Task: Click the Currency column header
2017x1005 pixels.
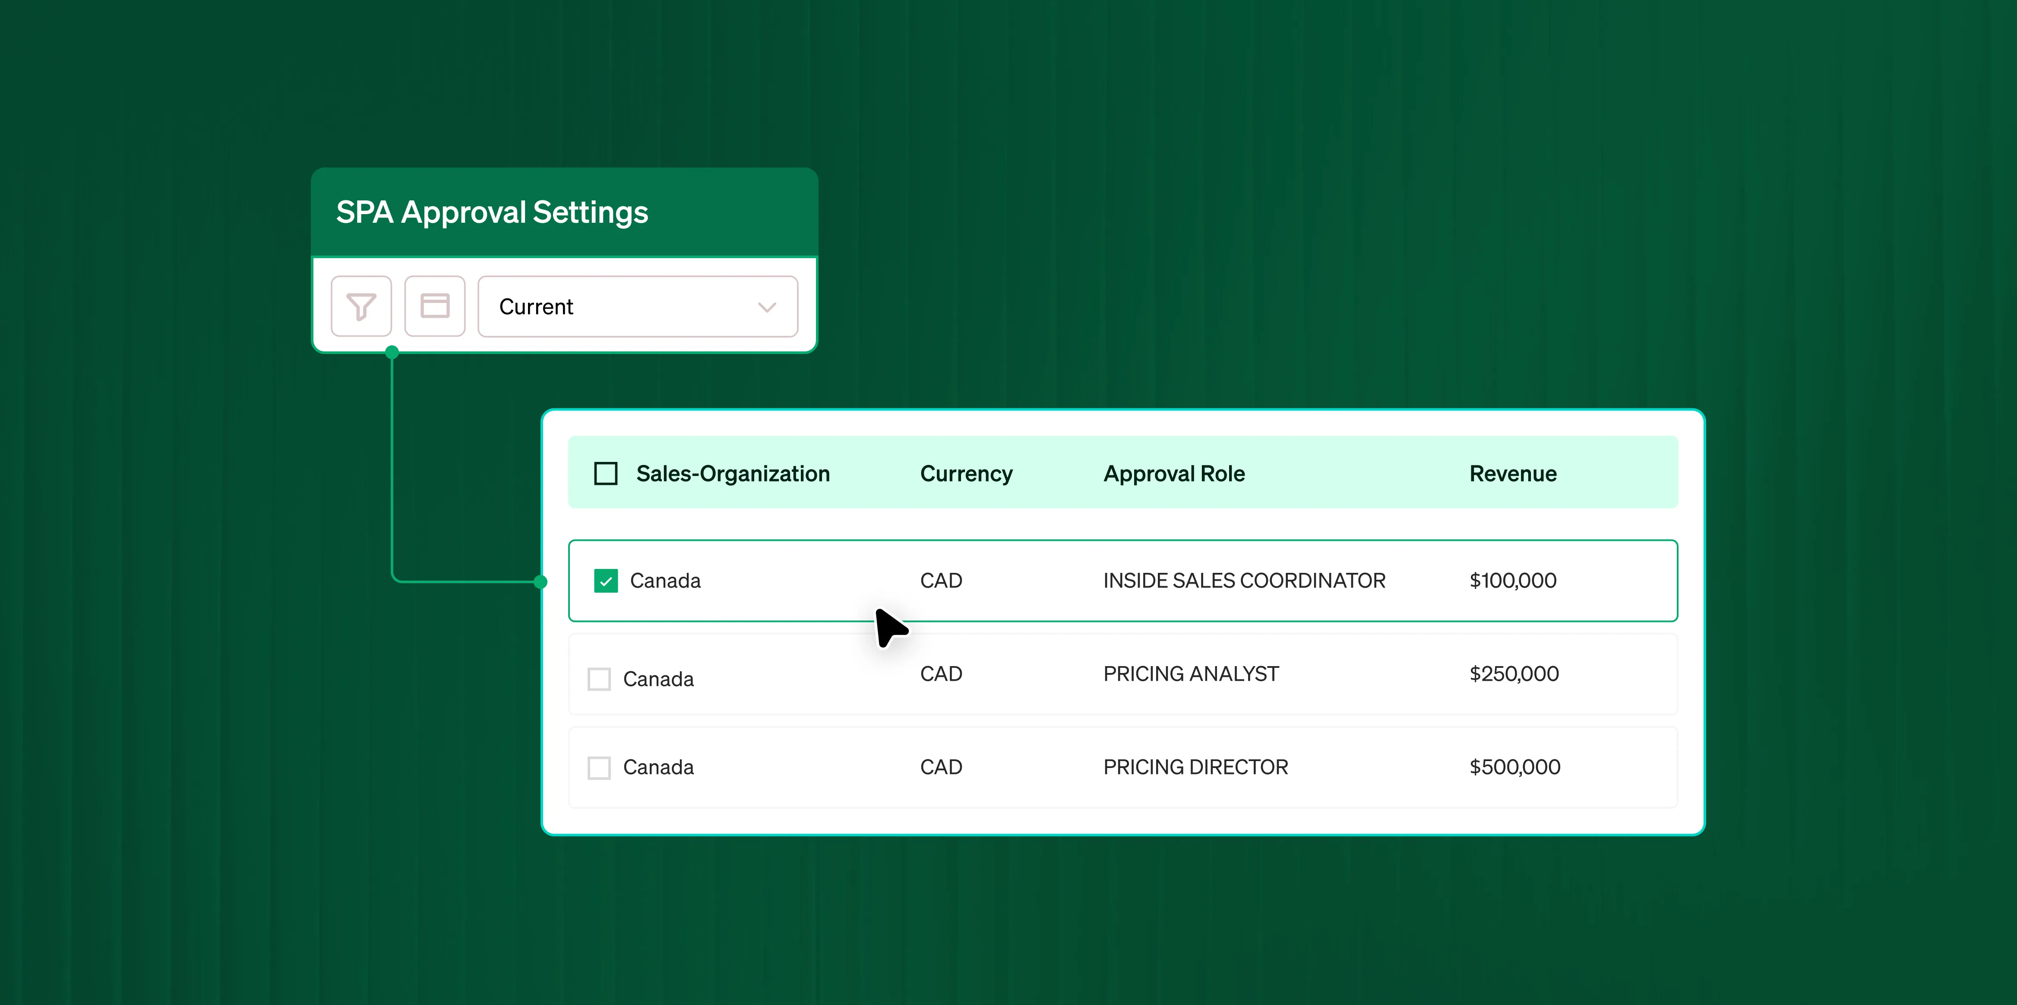Action: click(x=965, y=474)
